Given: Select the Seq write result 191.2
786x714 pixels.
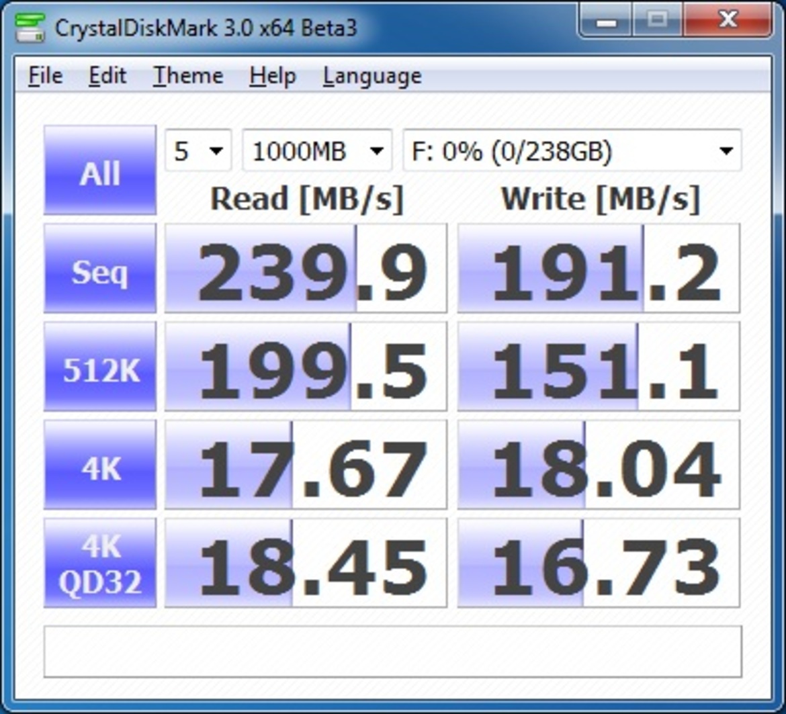Looking at the screenshot, I should [599, 269].
